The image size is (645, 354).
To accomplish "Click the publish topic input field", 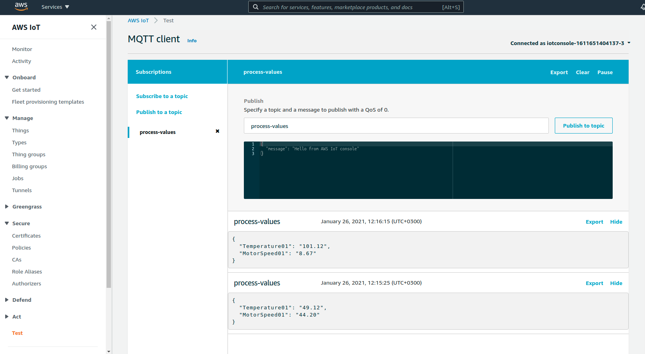I will point(396,126).
